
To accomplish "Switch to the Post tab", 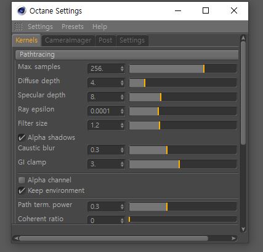I will tap(105, 40).
